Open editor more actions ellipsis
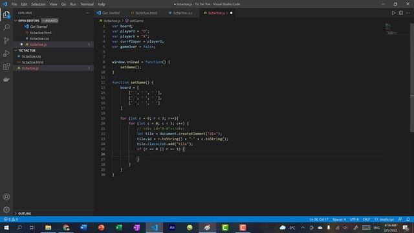The height and width of the screenshot is (233, 414). click(408, 13)
